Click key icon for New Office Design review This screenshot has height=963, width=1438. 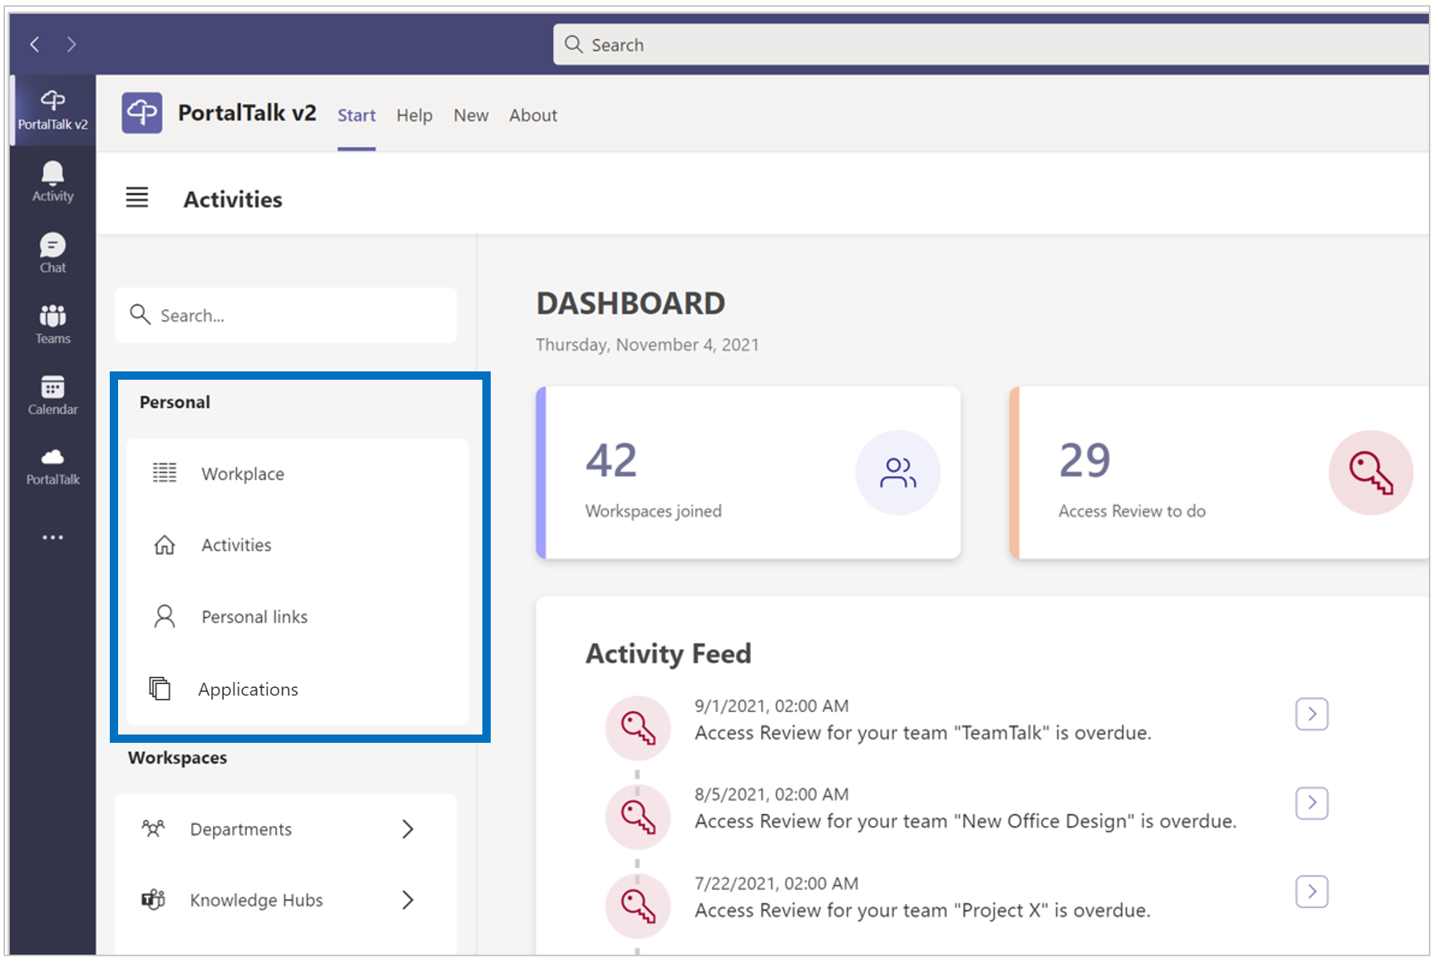click(x=638, y=817)
